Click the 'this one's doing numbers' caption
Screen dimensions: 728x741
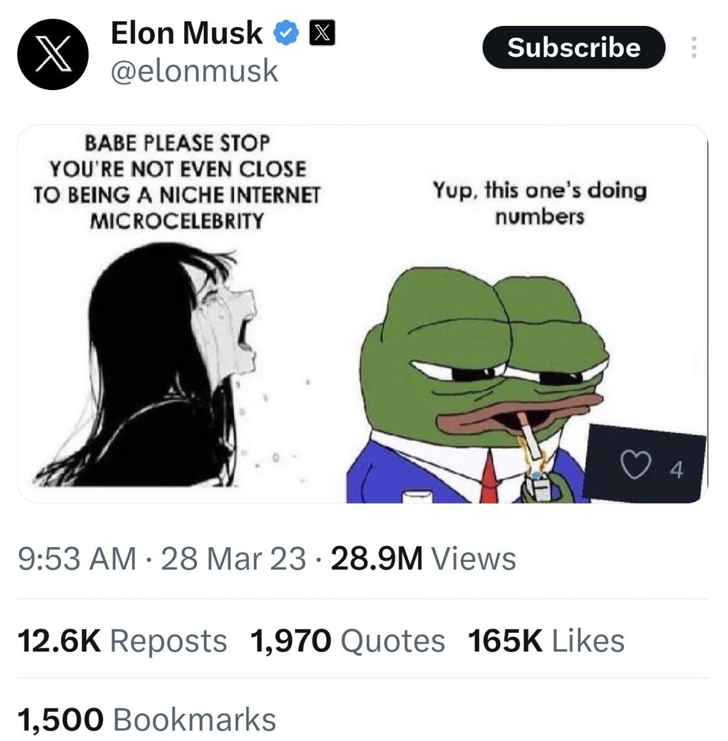pyautogui.click(x=539, y=202)
